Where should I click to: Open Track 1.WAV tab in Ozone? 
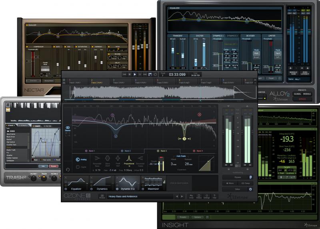[x=78, y=81]
